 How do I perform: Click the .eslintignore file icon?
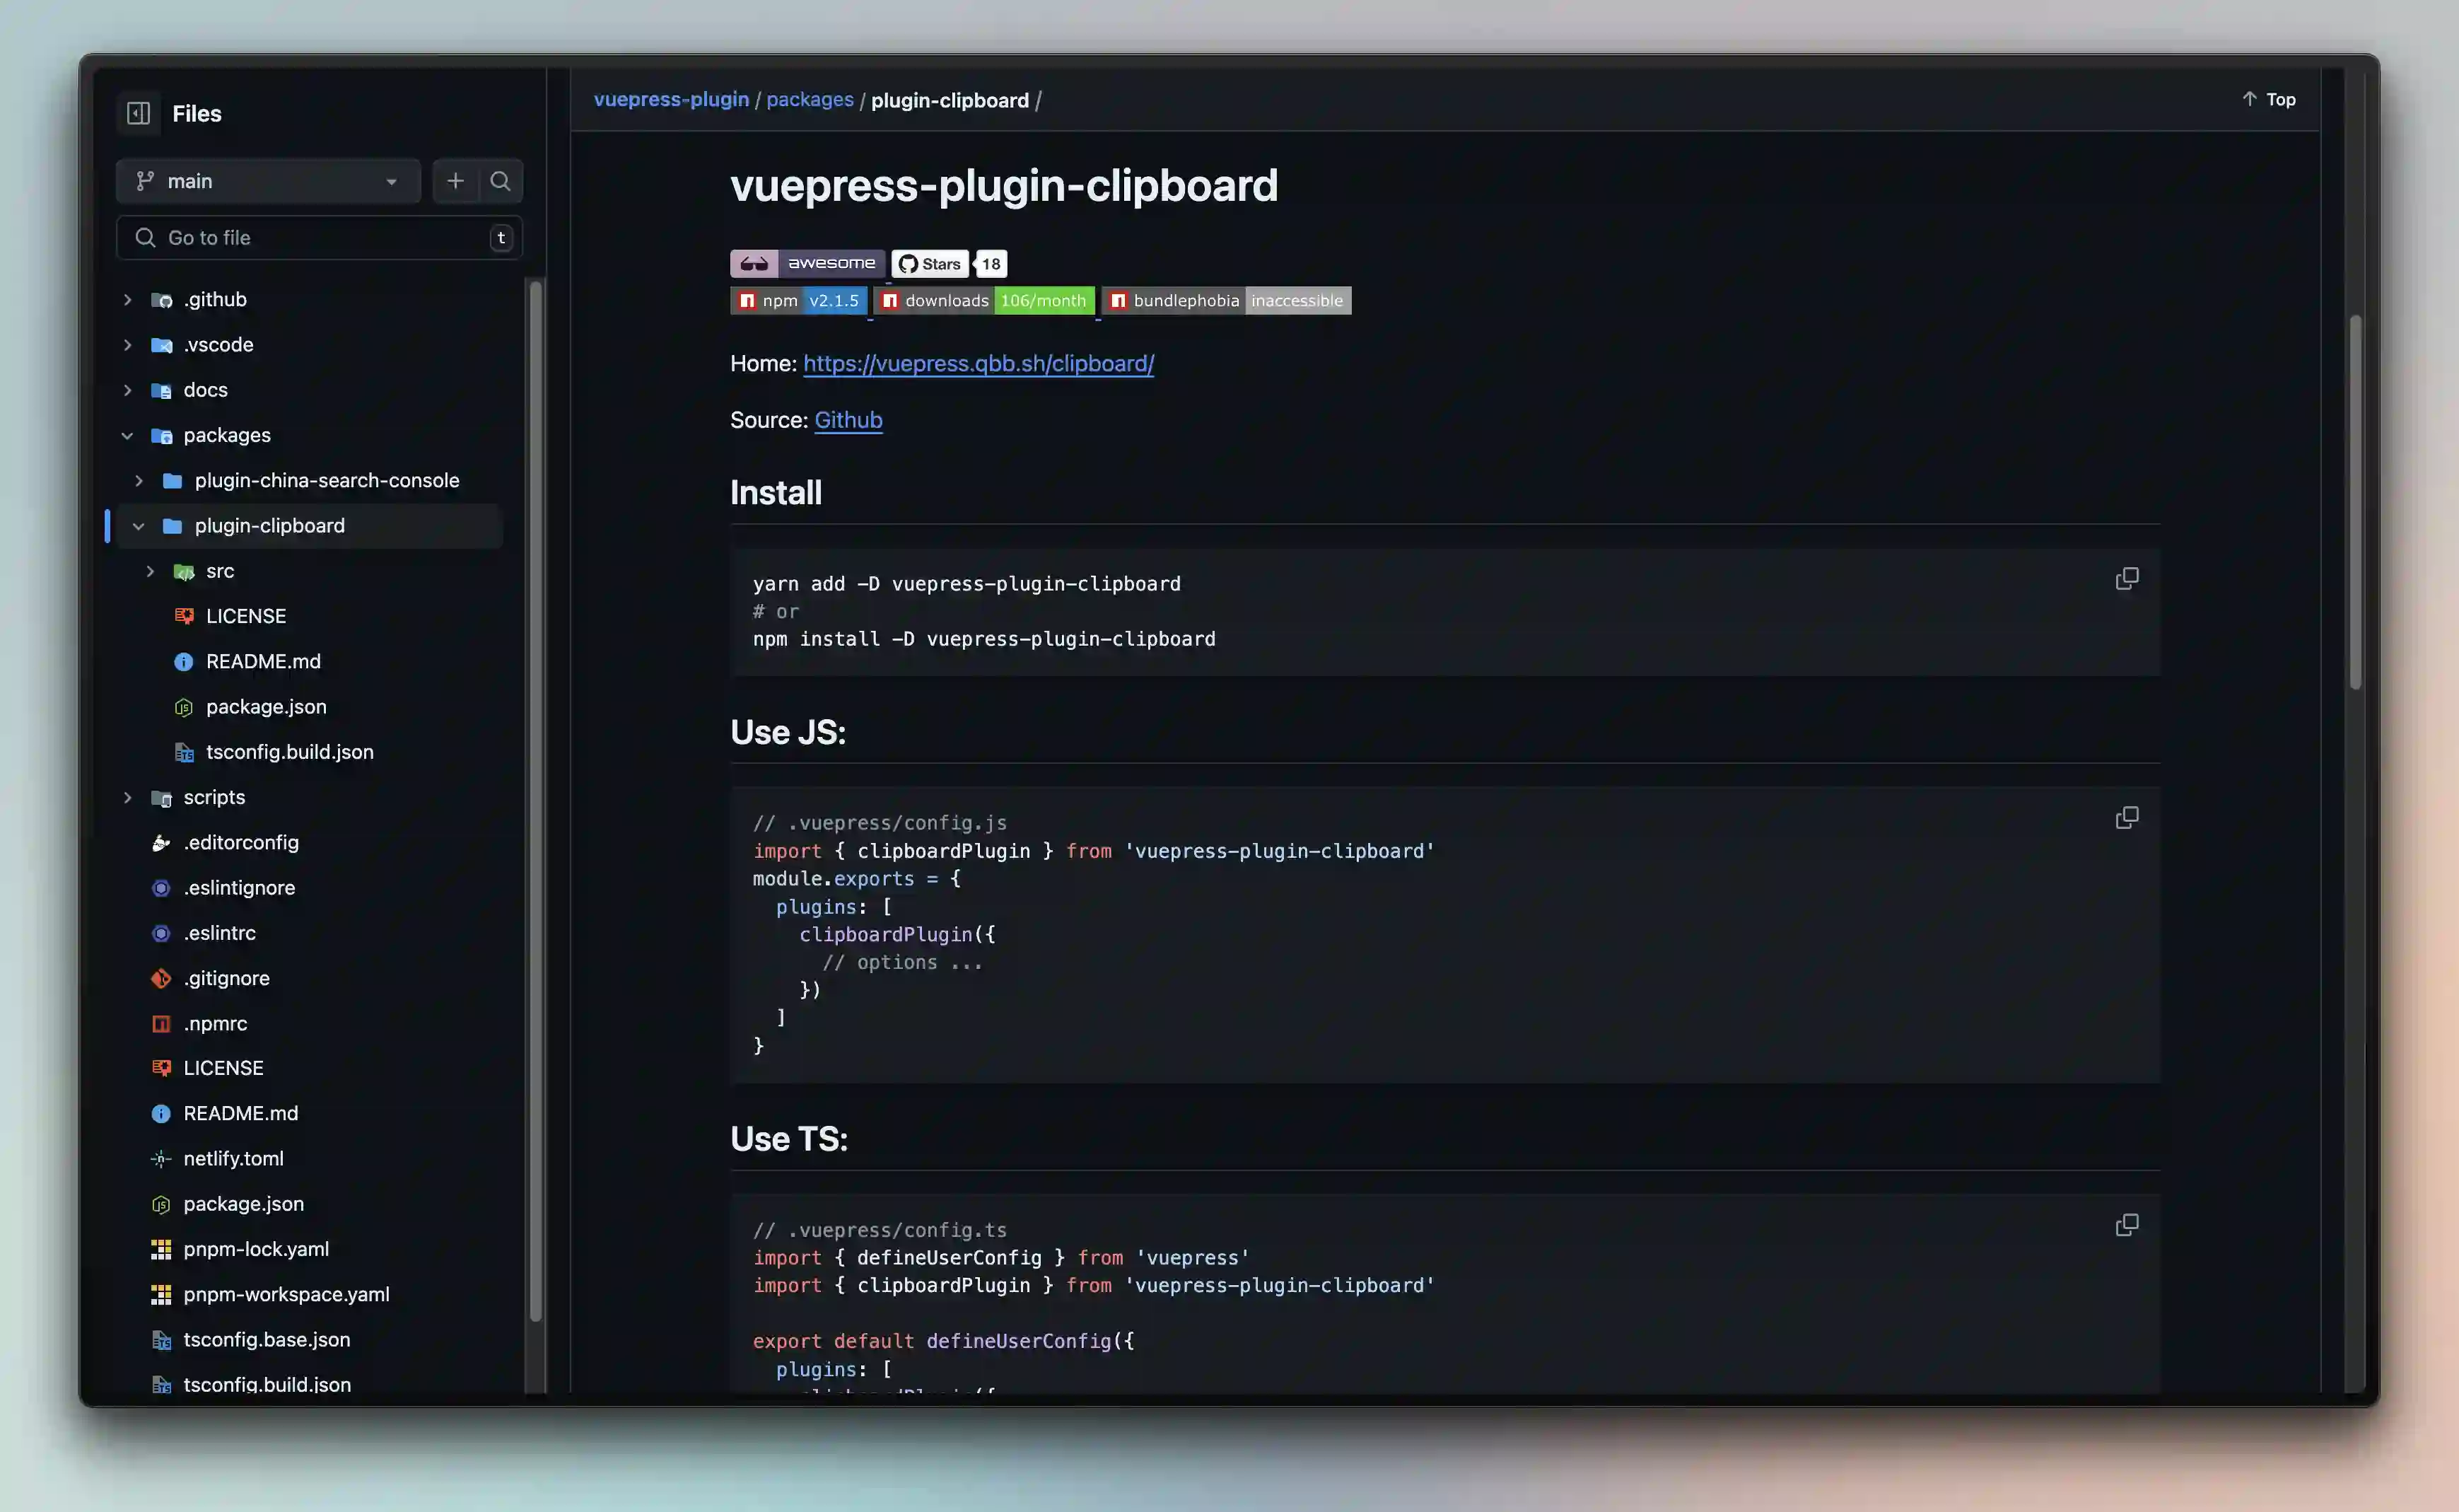pos(161,888)
